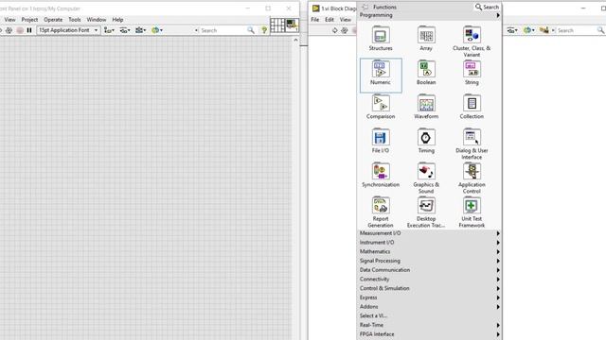Viewport: 606px width, 340px height.
Task: Open the Collection subpalette
Action: [472, 107]
